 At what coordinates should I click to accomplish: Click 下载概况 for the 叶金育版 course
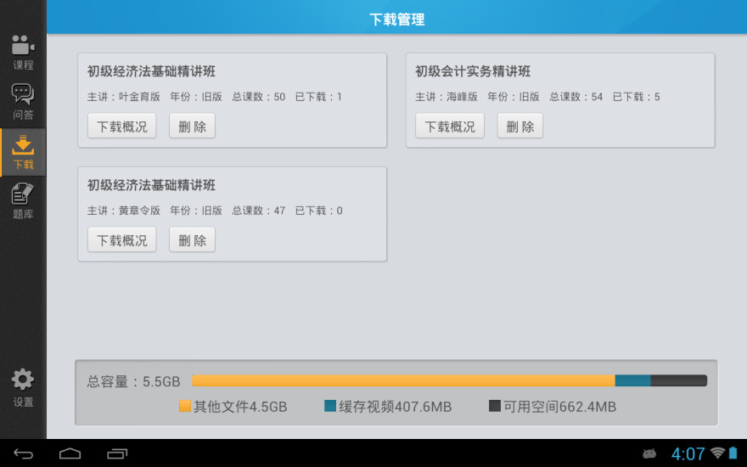122,126
